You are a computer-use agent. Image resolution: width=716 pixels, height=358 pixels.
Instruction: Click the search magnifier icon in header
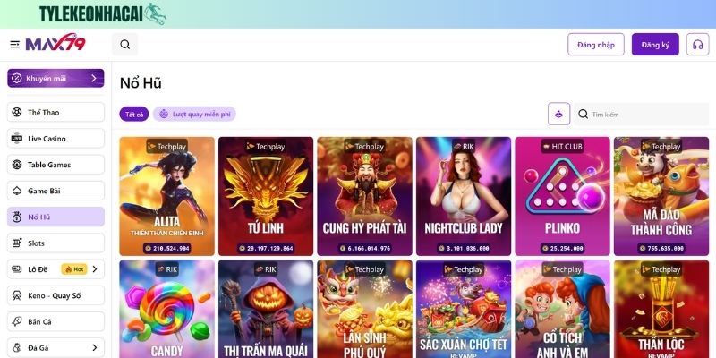[x=124, y=44]
